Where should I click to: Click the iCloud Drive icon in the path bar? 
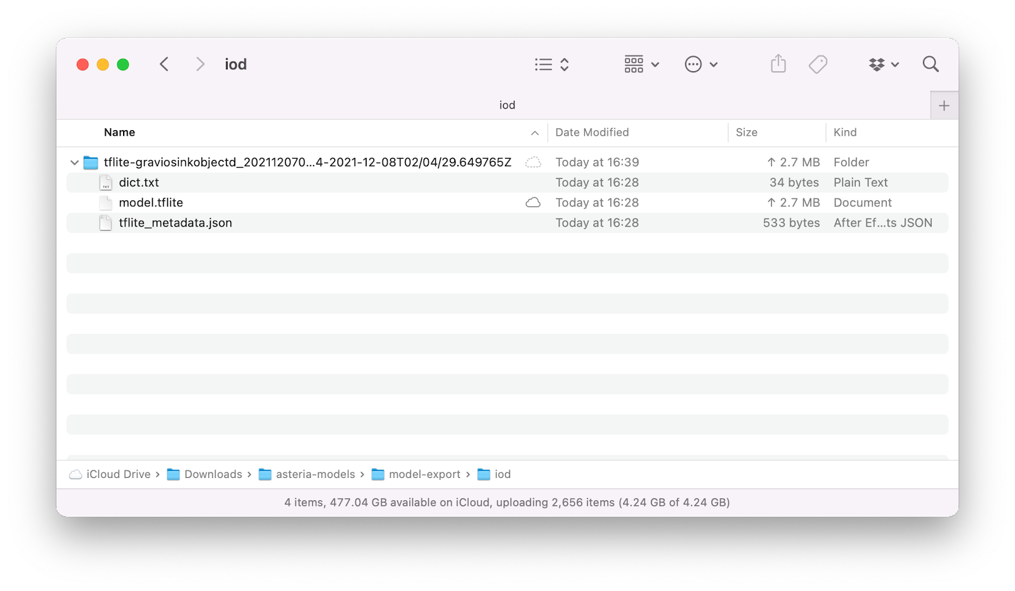[75, 474]
